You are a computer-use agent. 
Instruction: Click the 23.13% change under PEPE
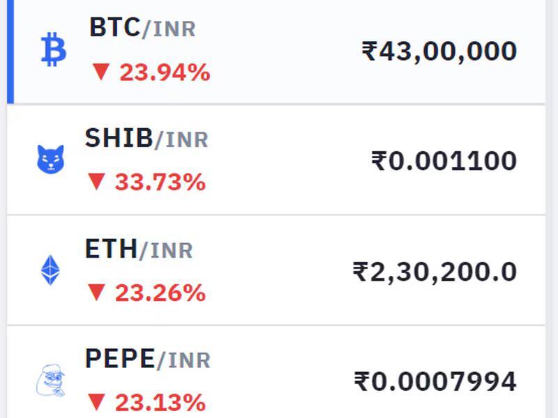161,403
